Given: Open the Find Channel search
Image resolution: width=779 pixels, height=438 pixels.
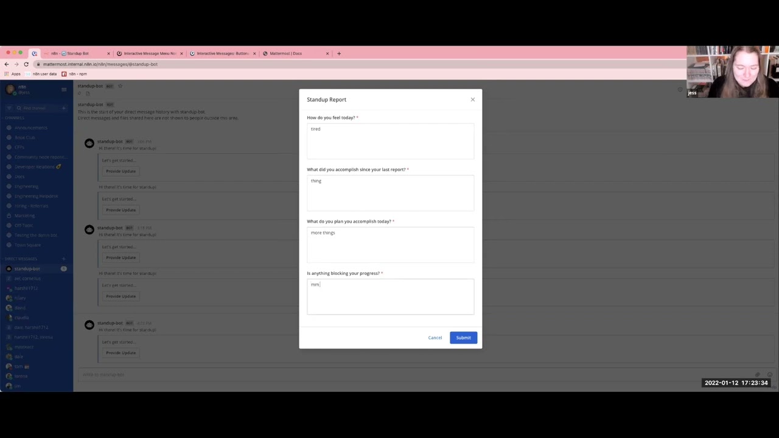Looking at the screenshot, I should coord(33,108).
